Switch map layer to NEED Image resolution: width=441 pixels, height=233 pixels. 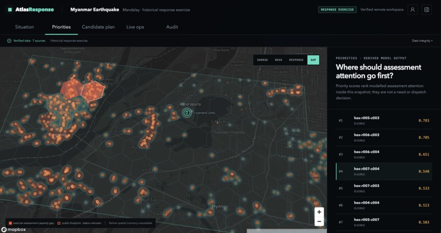[278, 60]
